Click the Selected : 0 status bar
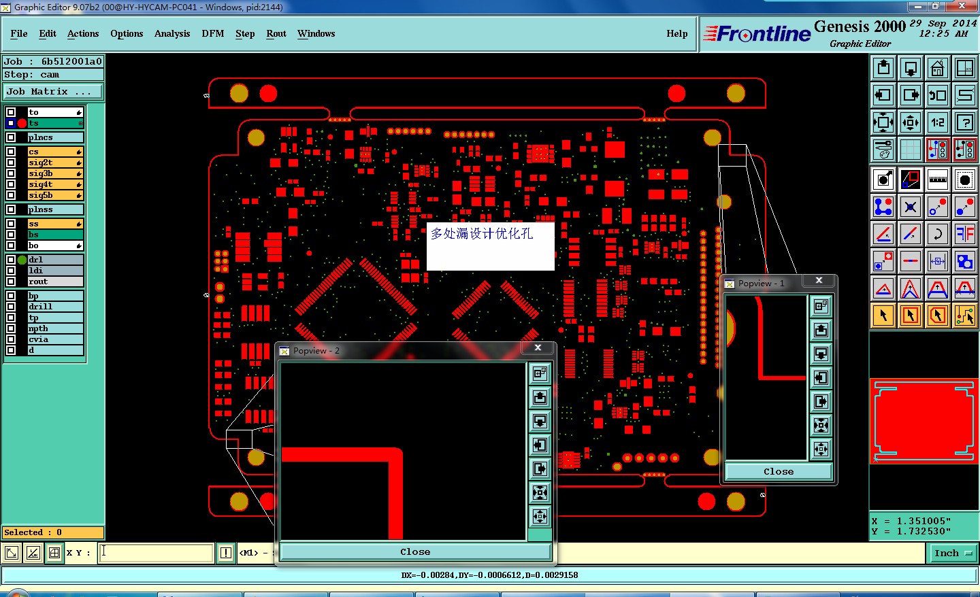Image resolution: width=980 pixels, height=597 pixels. (x=54, y=532)
